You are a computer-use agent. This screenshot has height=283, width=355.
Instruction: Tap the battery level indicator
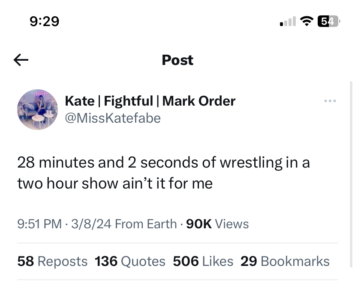click(x=328, y=21)
